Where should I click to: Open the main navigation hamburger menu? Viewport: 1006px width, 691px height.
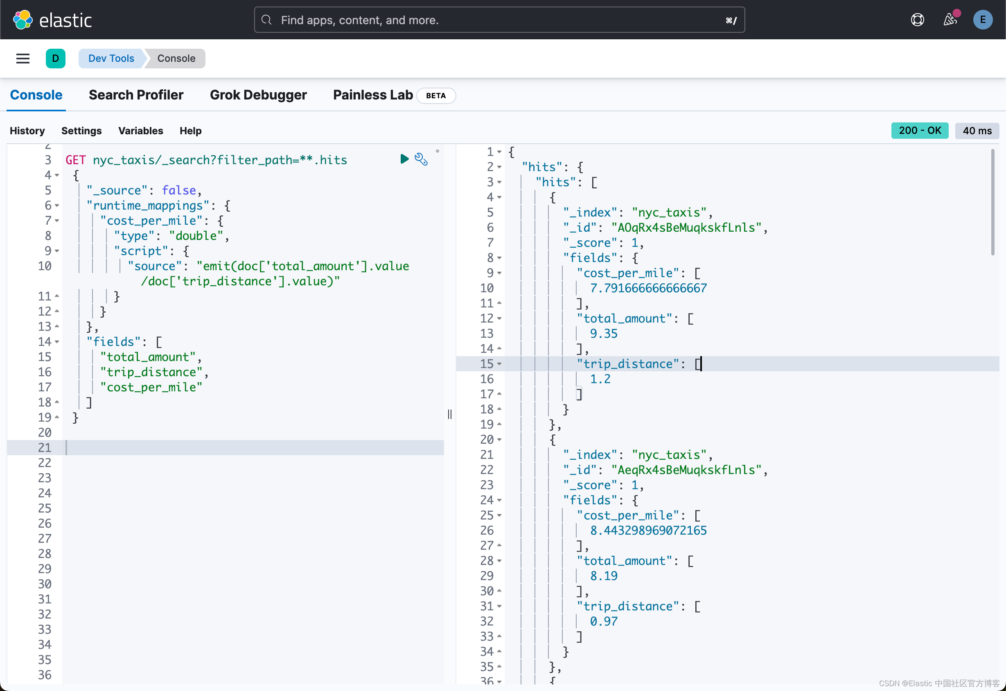23,59
